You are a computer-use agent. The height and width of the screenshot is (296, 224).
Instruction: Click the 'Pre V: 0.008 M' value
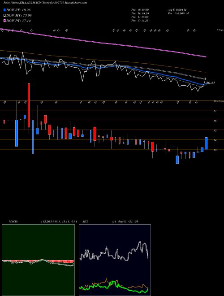point(178,13)
